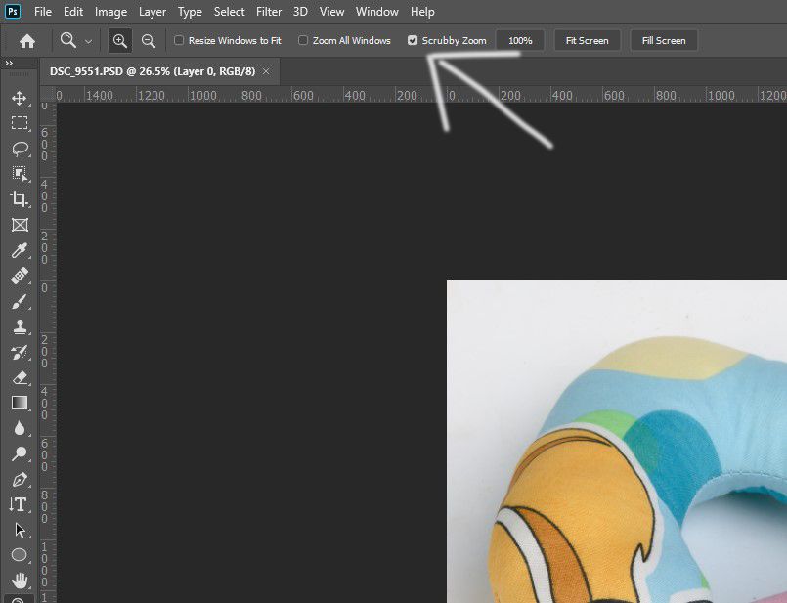The width and height of the screenshot is (787, 603).
Task: Open the File menu
Action: point(43,11)
